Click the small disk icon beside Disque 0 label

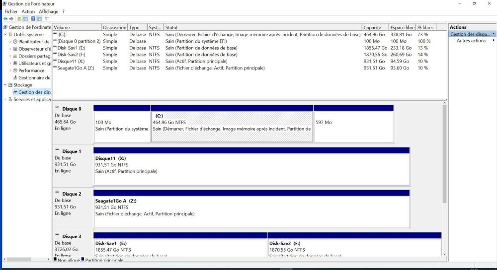tap(57, 108)
